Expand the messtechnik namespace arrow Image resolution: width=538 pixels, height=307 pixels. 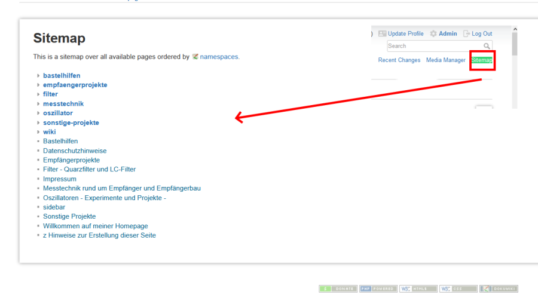38,104
